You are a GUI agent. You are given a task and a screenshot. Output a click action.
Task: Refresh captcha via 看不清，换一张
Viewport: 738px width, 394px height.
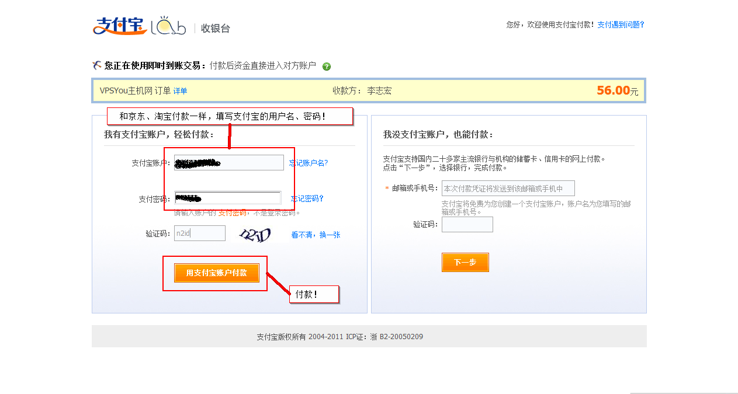click(x=316, y=235)
